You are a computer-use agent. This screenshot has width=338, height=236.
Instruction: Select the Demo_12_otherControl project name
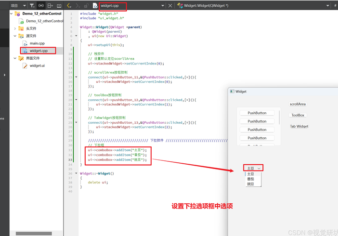[x=42, y=13]
